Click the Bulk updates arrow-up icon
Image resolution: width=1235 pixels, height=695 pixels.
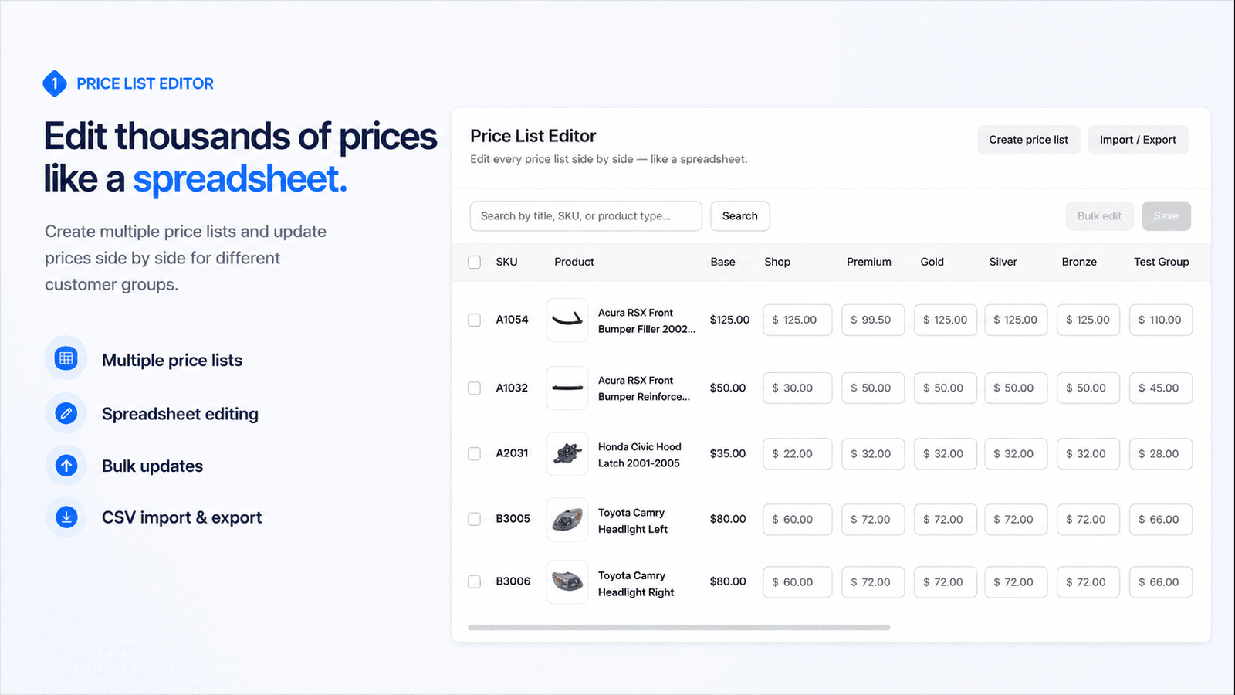[66, 466]
